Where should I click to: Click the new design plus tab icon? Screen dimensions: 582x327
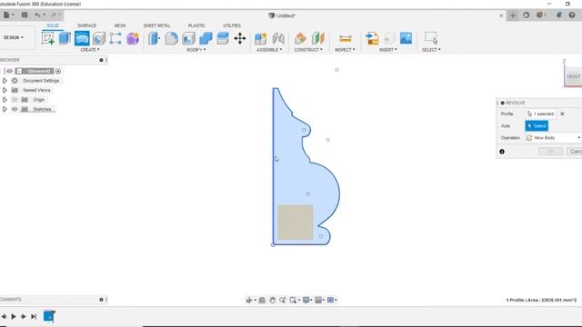pos(513,15)
